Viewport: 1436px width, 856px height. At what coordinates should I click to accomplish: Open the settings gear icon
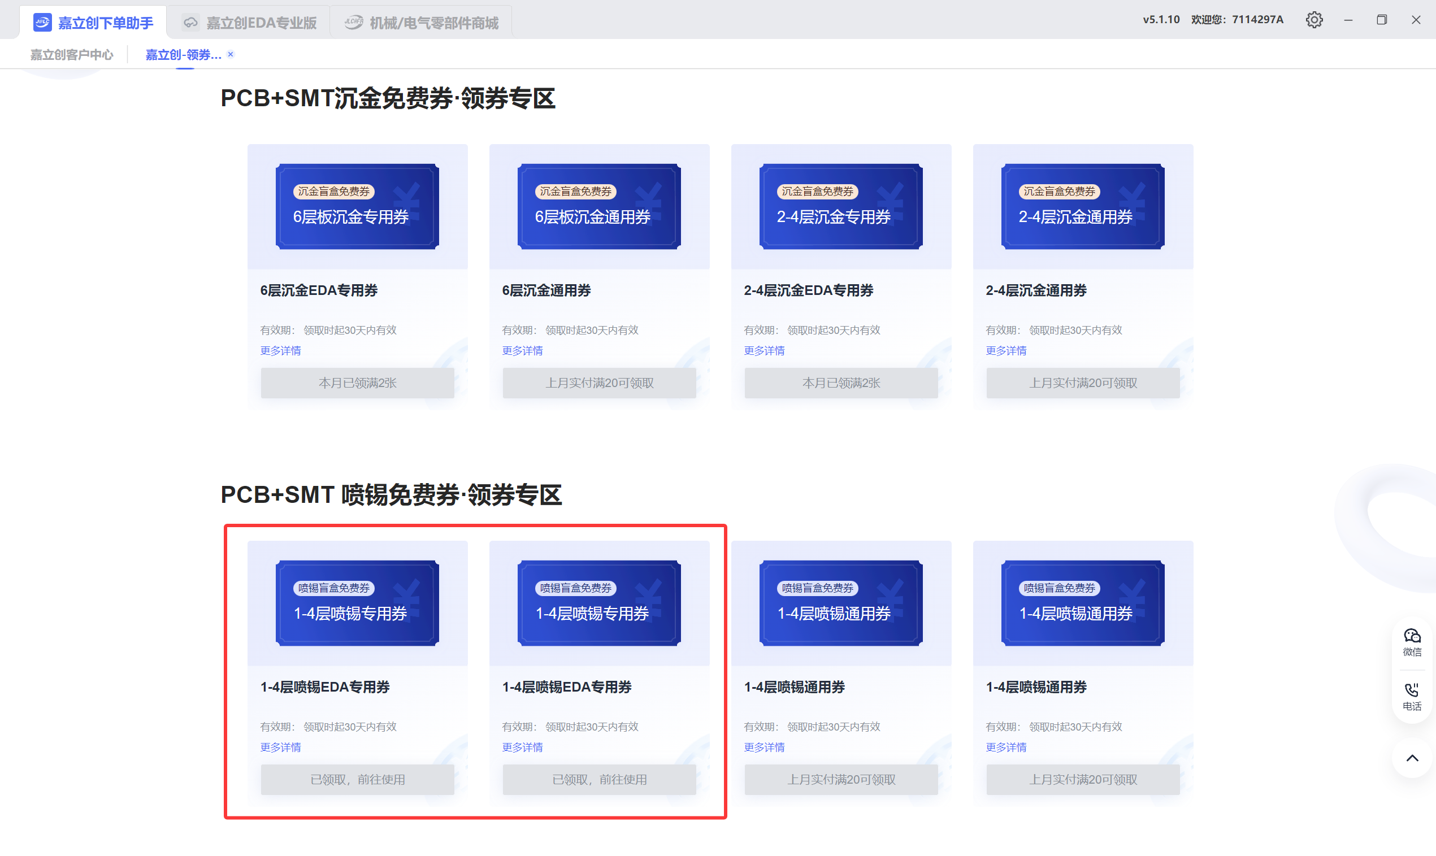[1314, 20]
